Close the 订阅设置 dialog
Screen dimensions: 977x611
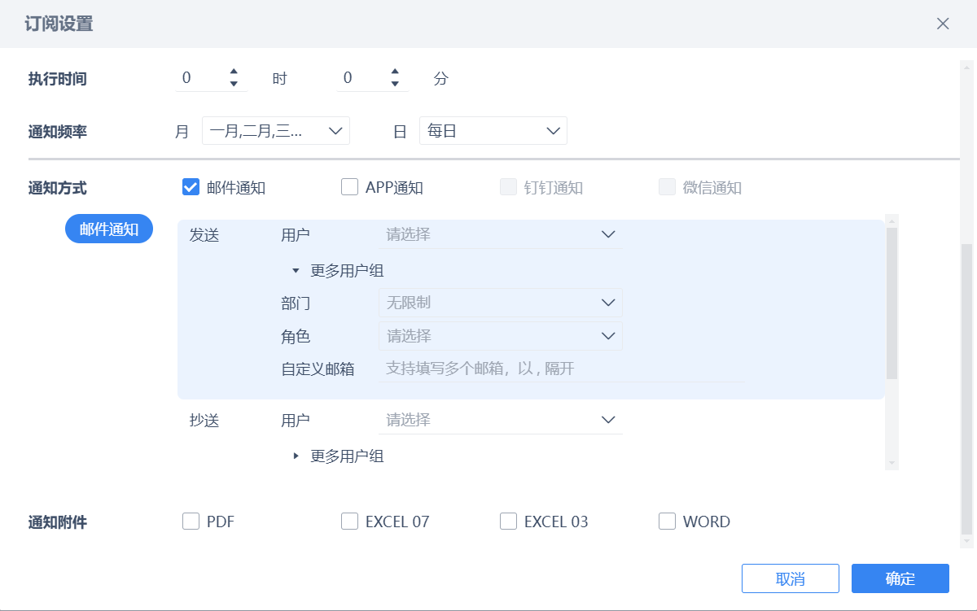point(943,24)
